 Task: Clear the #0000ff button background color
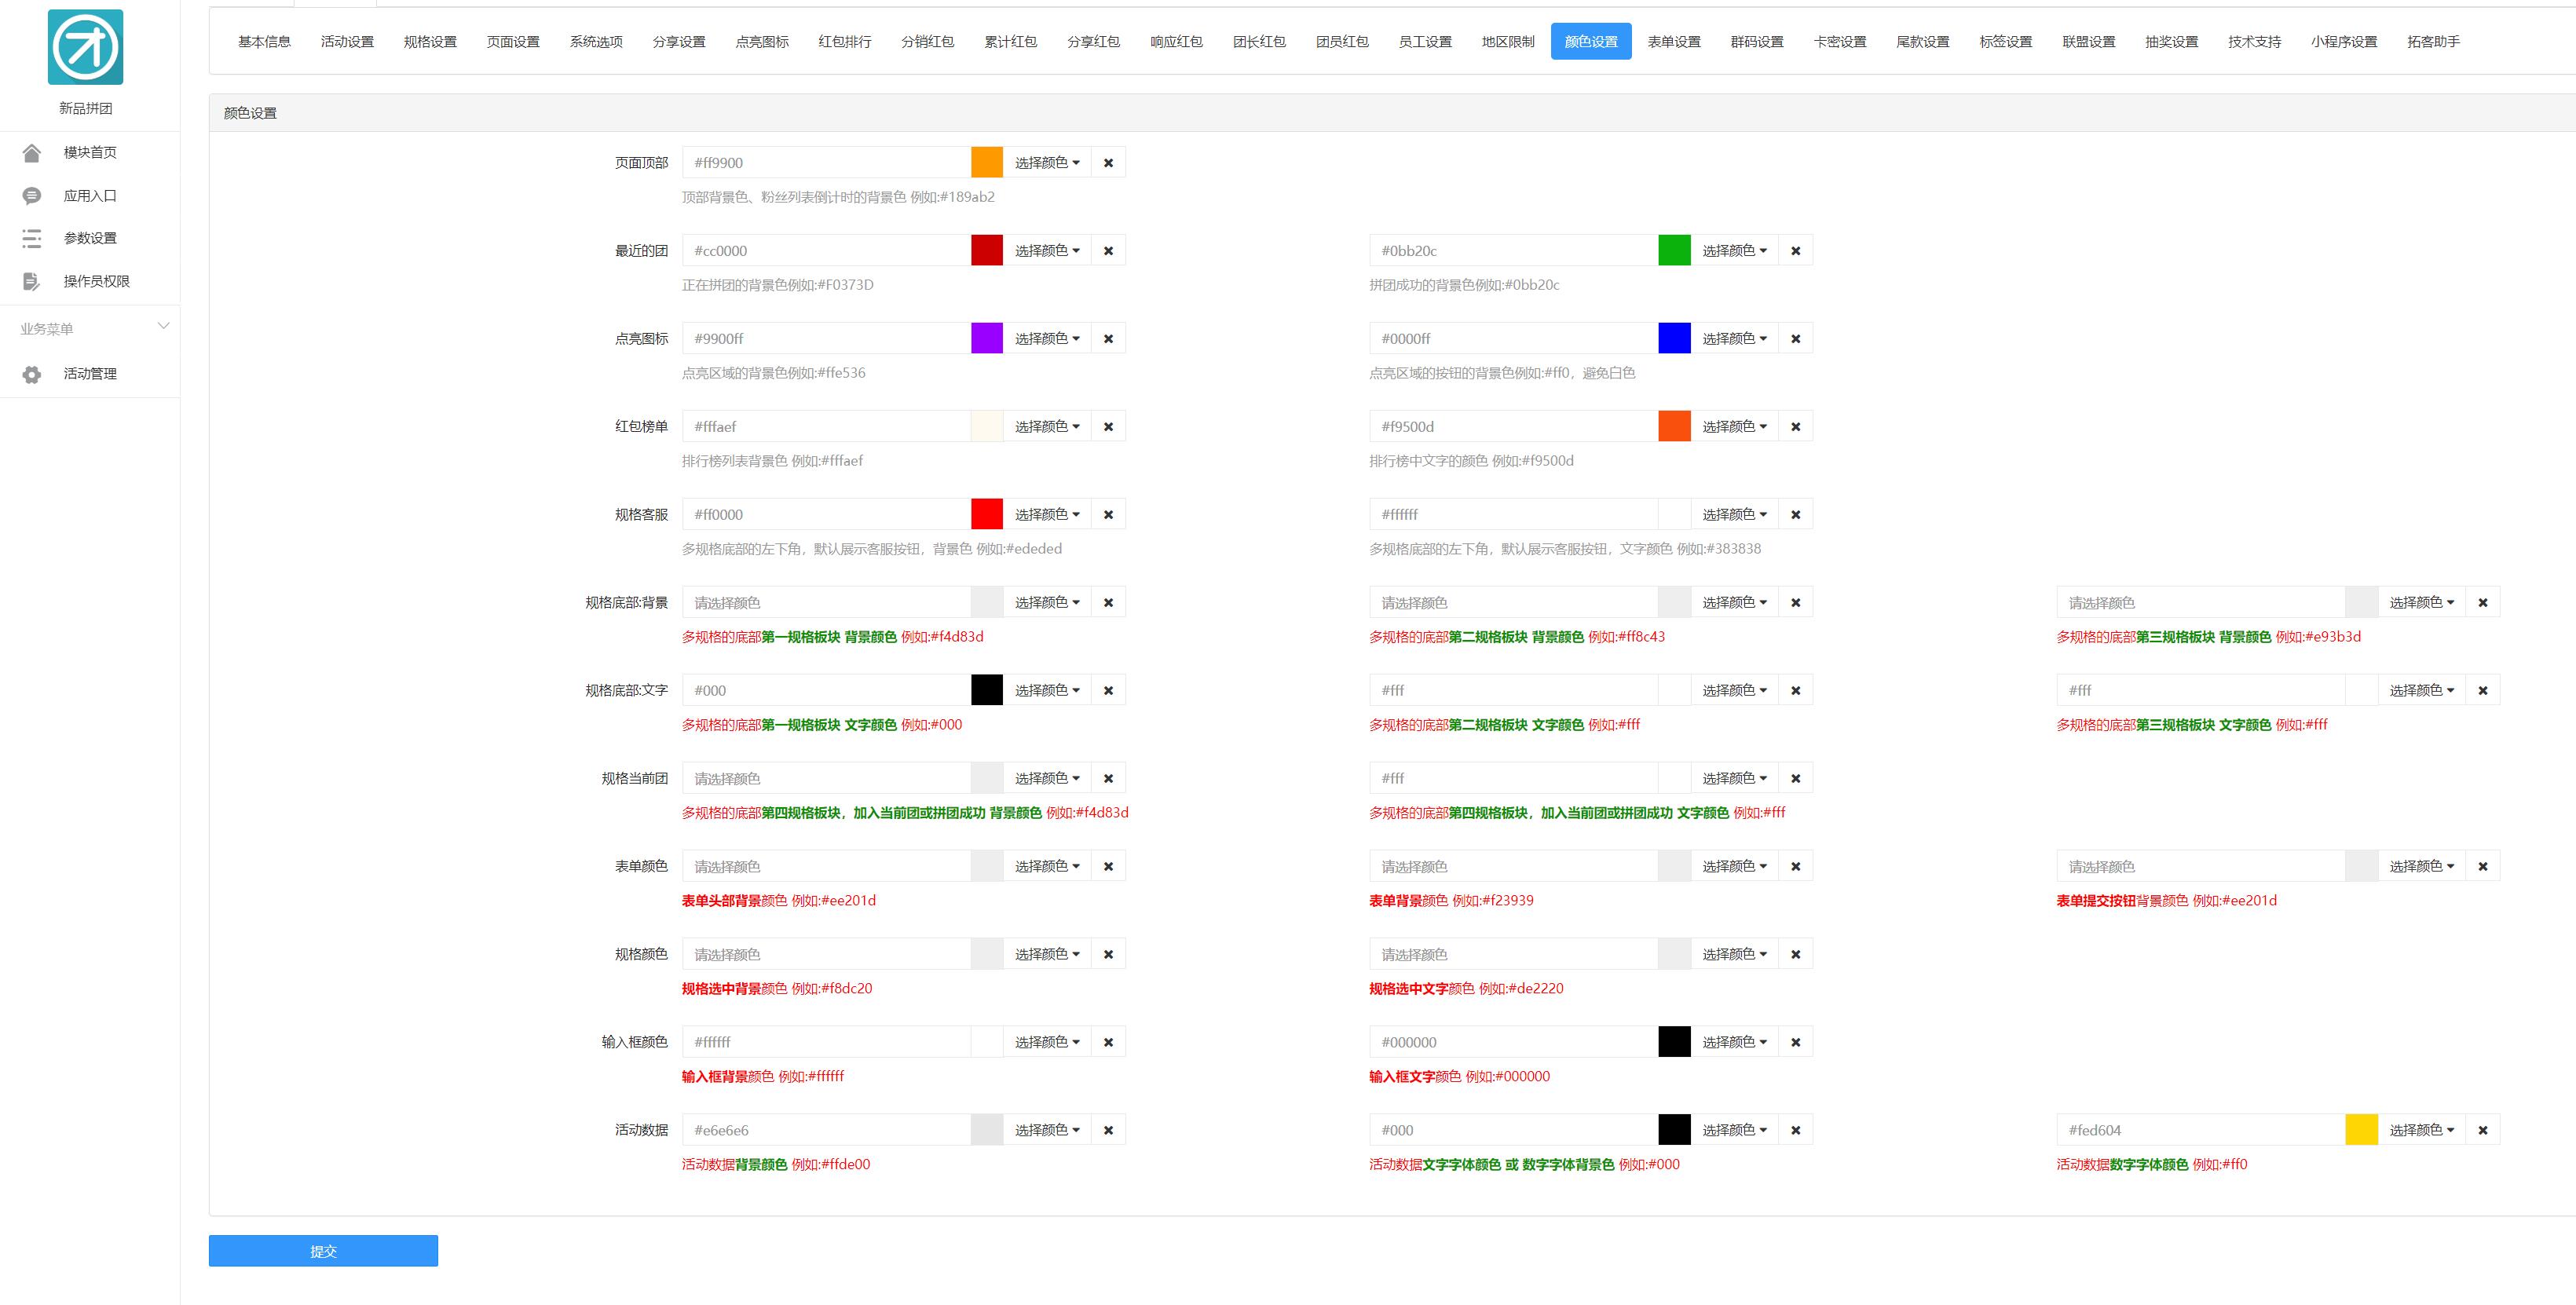point(1796,339)
